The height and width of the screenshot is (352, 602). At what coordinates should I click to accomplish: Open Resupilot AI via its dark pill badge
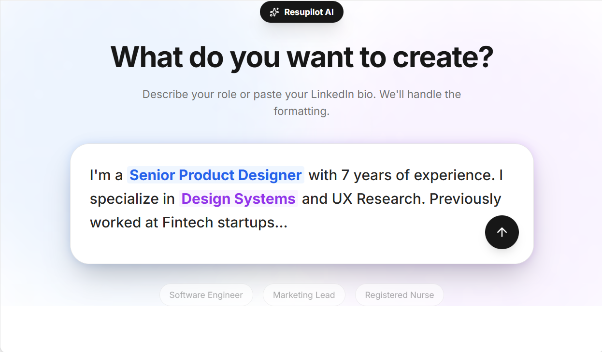point(301,12)
